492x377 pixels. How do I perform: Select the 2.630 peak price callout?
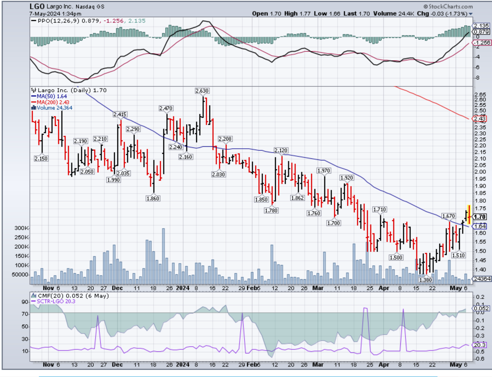pos(202,91)
